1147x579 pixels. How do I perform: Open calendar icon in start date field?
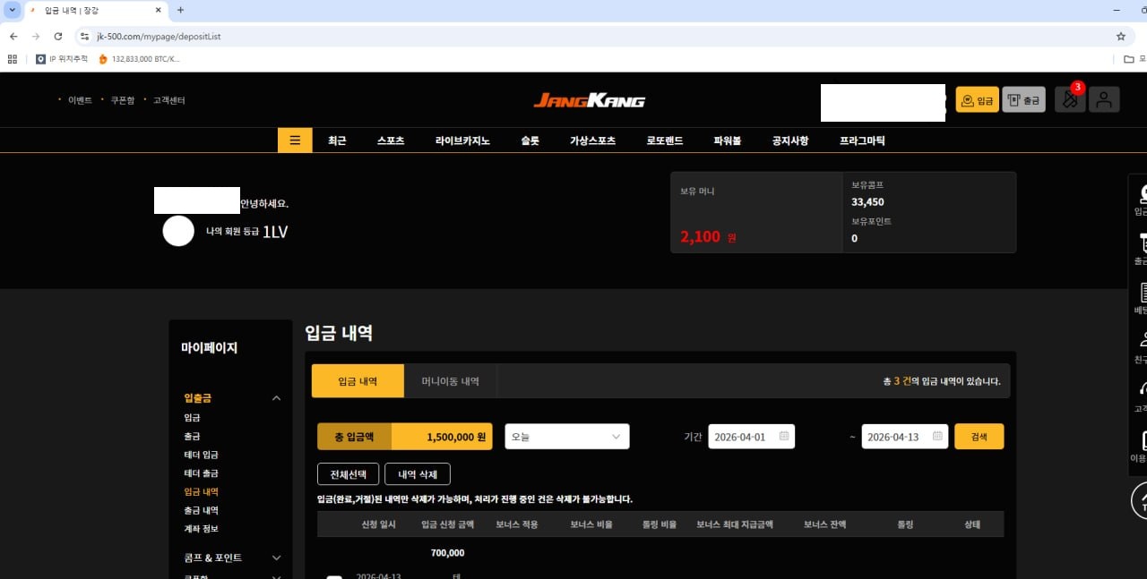[784, 437]
